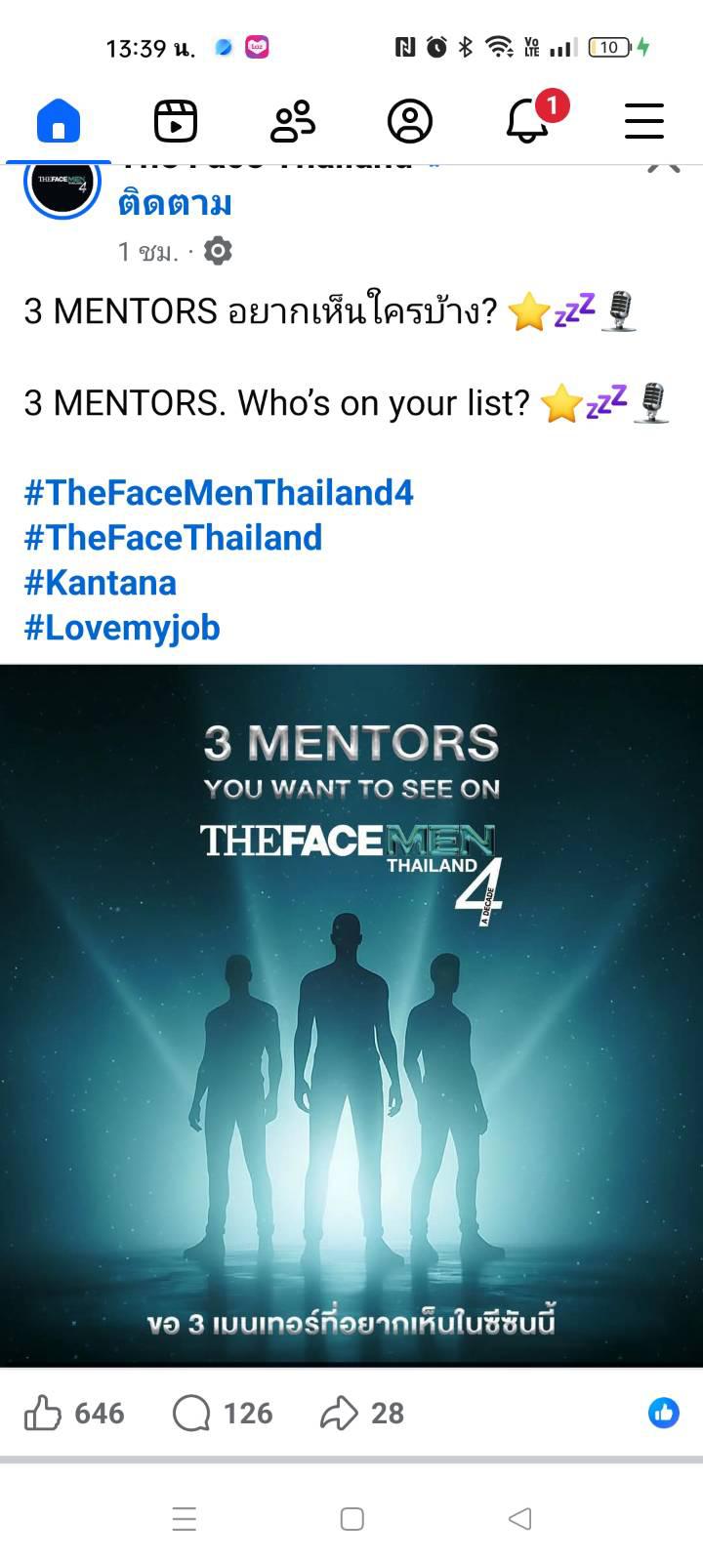The width and height of the screenshot is (703, 1562).
Task: View the 3 Mentors poster image
Action: click(351, 1015)
